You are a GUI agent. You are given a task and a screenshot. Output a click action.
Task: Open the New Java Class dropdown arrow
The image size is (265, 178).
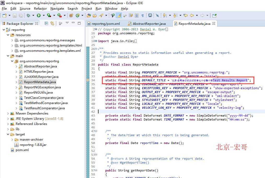point(83,15)
